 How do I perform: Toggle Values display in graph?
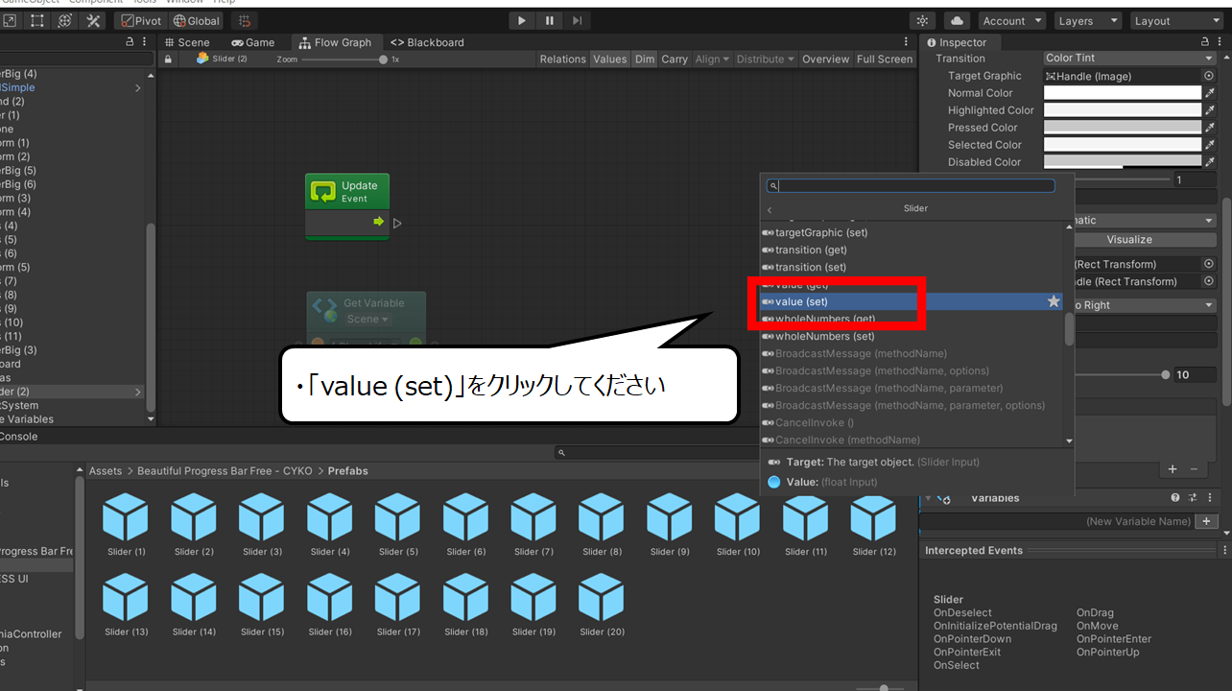(x=609, y=59)
